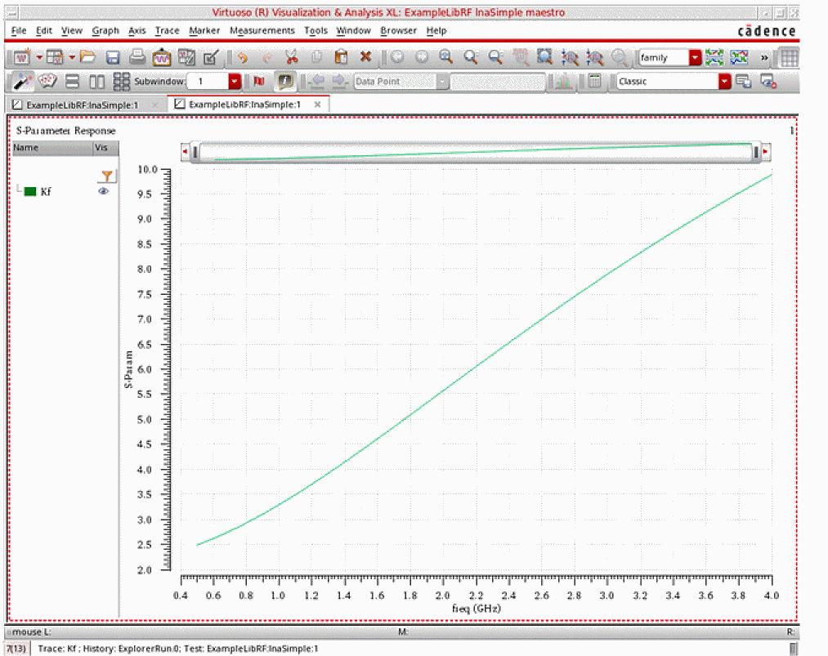Viewport: 828px width, 656px height.
Task: Toggle the grid display button at toolbar end
Action: (789, 58)
